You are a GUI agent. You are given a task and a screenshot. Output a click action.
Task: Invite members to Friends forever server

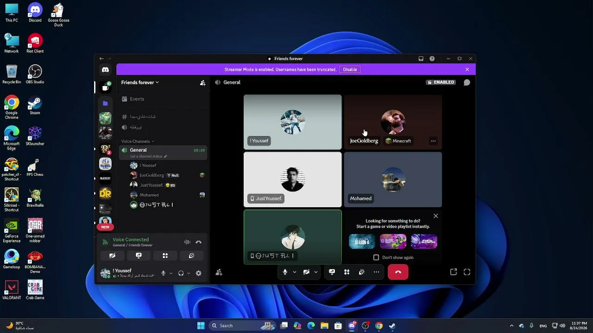coord(202,83)
